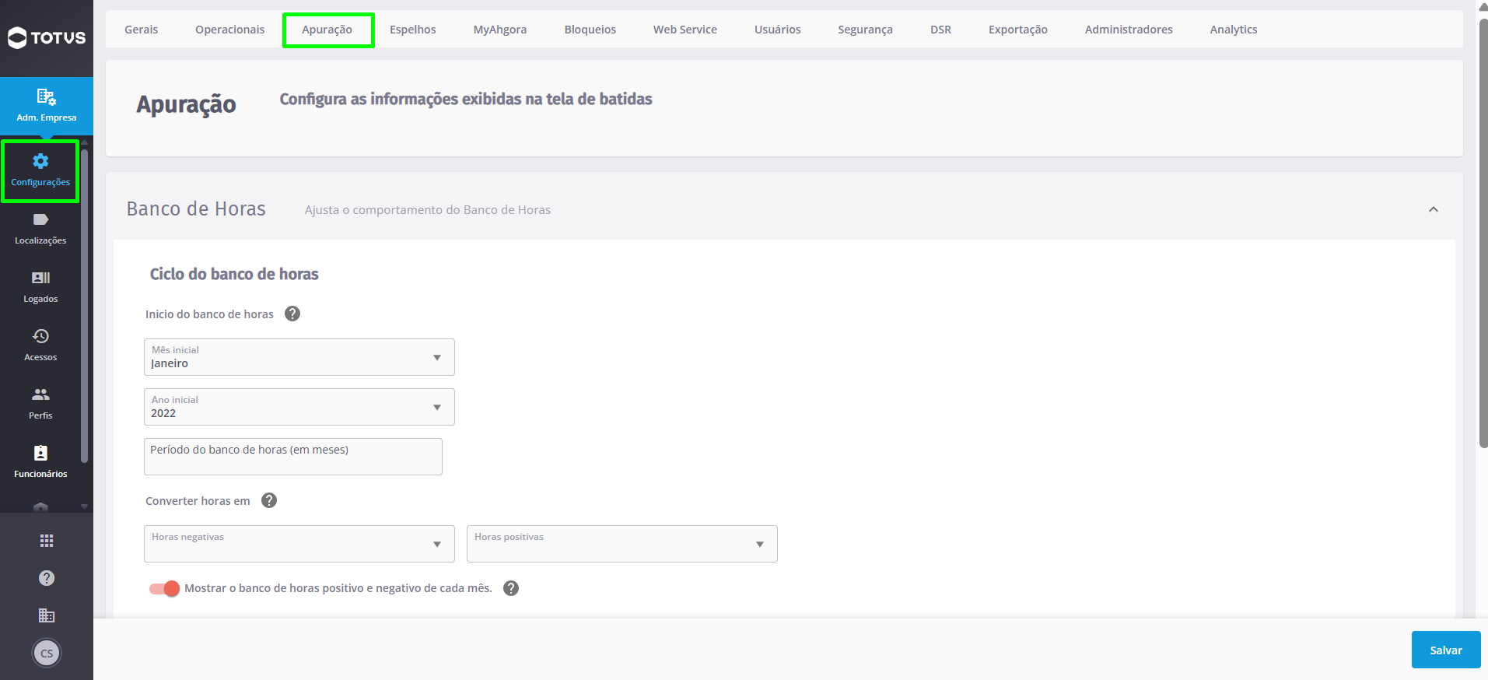This screenshot has width=1488, height=680.
Task: Toggle Mostrar o banco de horas positivo e negativo
Action: (165, 588)
